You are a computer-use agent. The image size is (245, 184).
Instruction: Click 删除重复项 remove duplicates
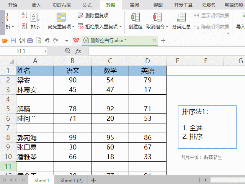tap(93, 15)
